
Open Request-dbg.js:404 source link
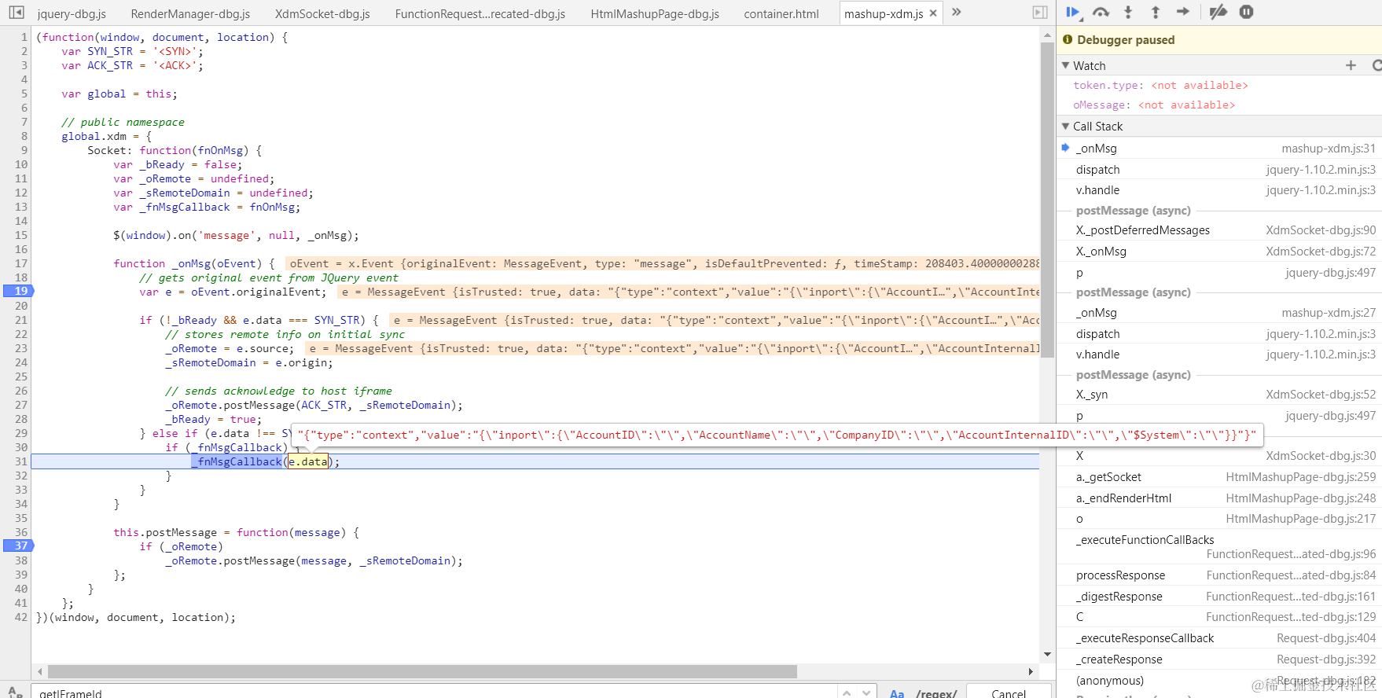pos(1326,638)
